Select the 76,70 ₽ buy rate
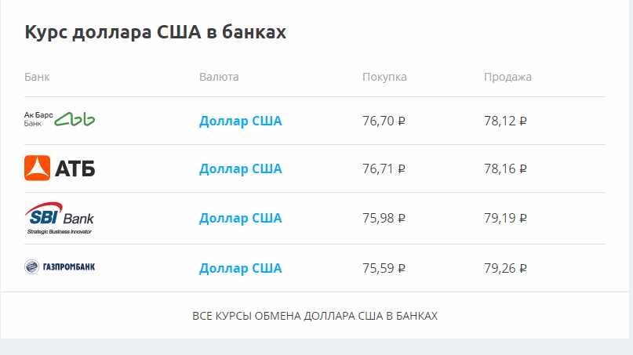This screenshot has width=633, height=355. [x=384, y=121]
